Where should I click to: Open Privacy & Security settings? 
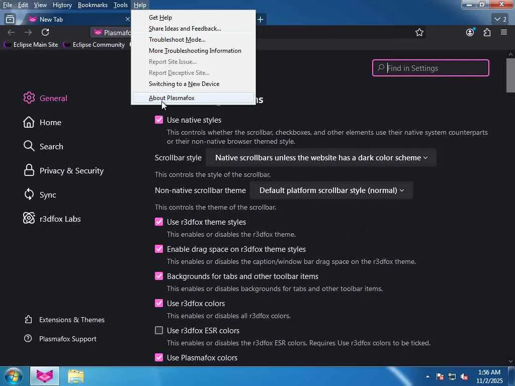point(63,171)
